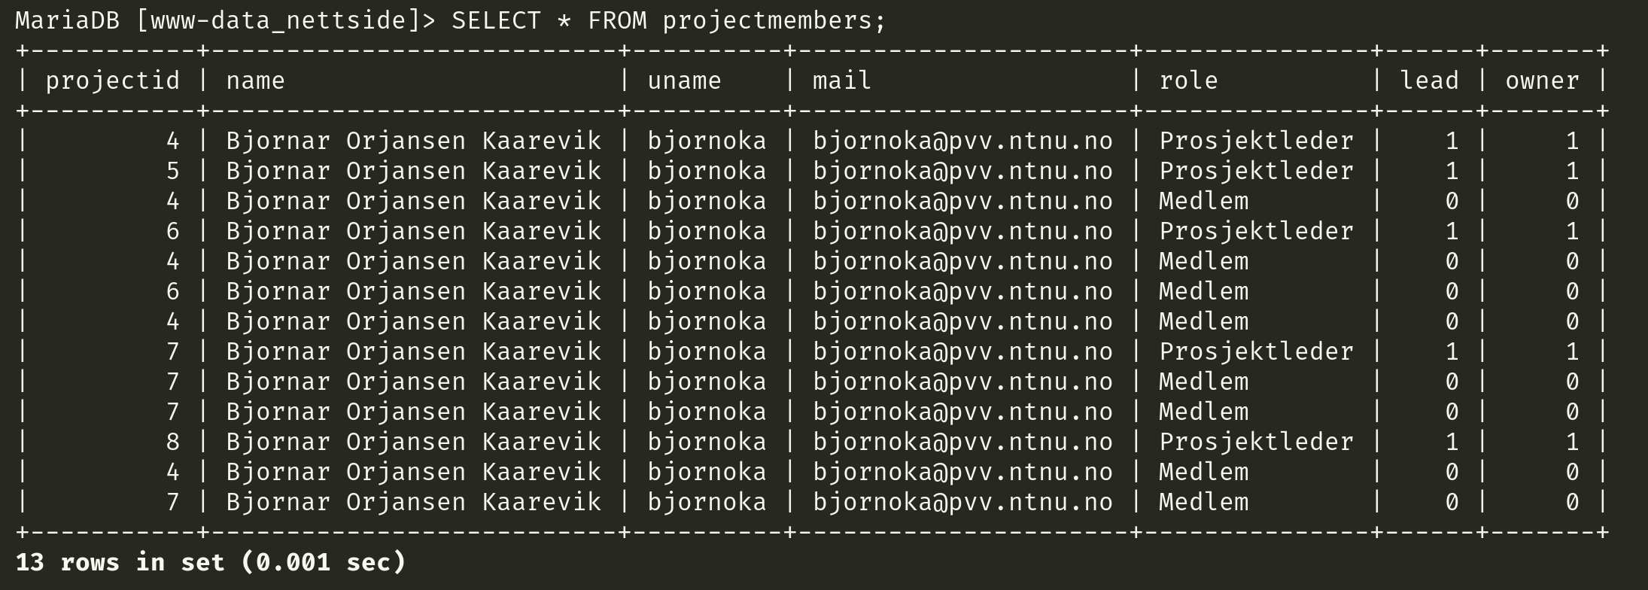Click the projectid value 5 cell
Image resolution: width=1648 pixels, height=590 pixels.
[x=173, y=171]
